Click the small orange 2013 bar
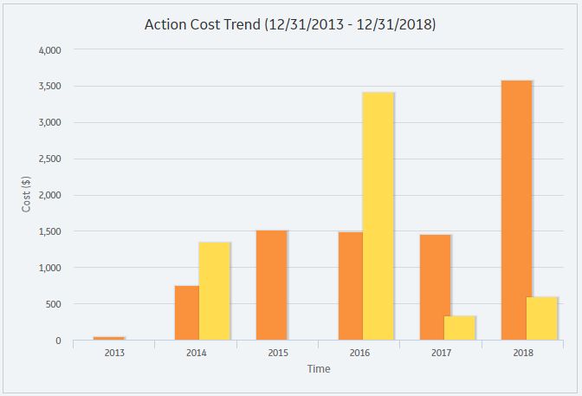 (x=109, y=338)
